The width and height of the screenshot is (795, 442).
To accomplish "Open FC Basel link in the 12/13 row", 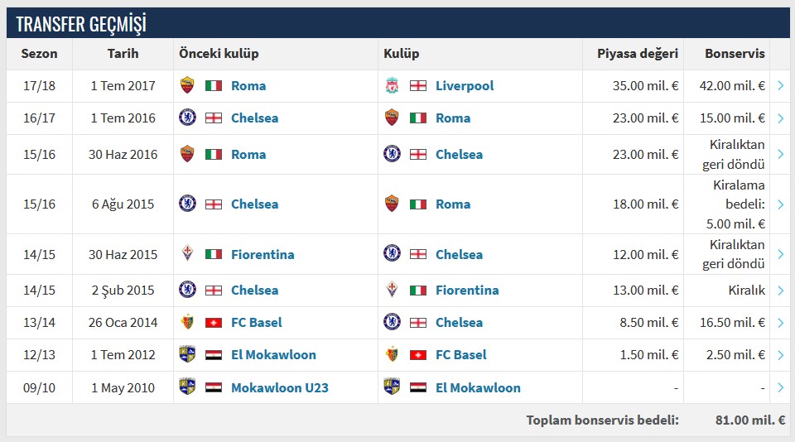I will coord(460,354).
